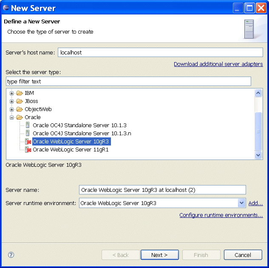Click the Next > button
The width and height of the screenshot is (269, 268).
(x=160, y=255)
